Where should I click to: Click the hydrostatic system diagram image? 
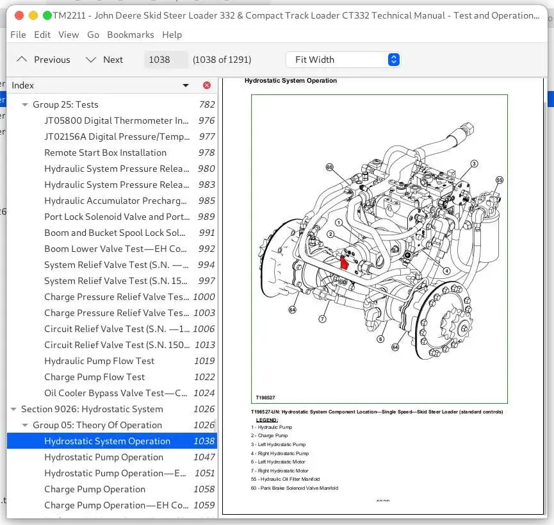pos(379,249)
